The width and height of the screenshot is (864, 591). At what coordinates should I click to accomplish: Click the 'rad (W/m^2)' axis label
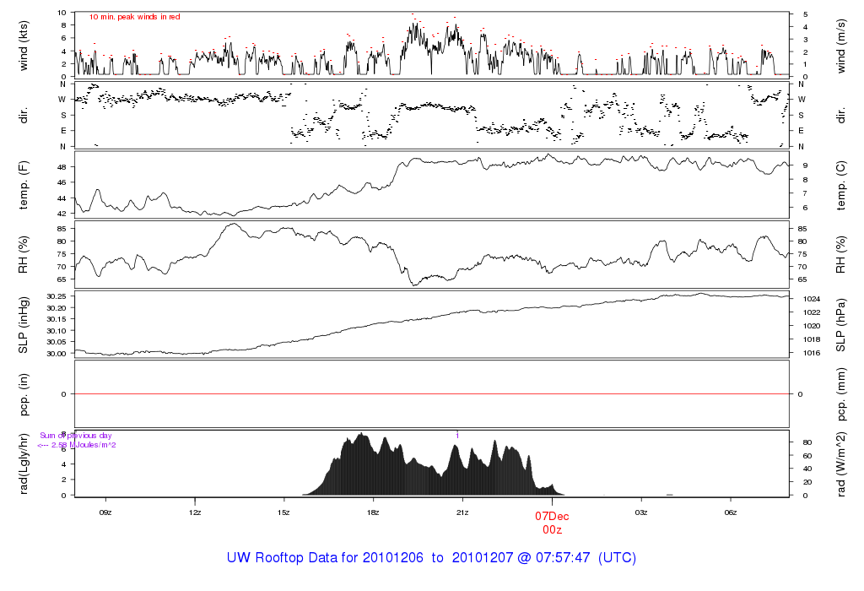tap(841, 464)
